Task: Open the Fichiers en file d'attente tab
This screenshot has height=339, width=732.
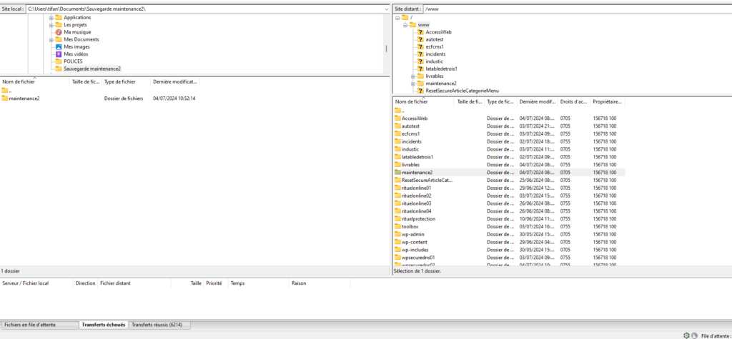Action: 39,325
